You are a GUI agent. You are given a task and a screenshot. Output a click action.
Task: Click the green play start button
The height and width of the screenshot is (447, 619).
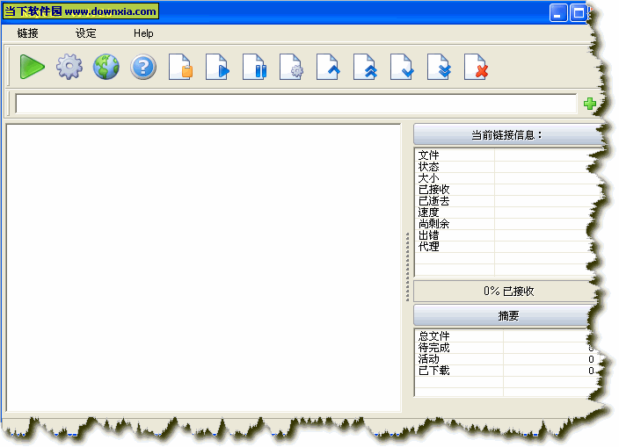[32, 67]
